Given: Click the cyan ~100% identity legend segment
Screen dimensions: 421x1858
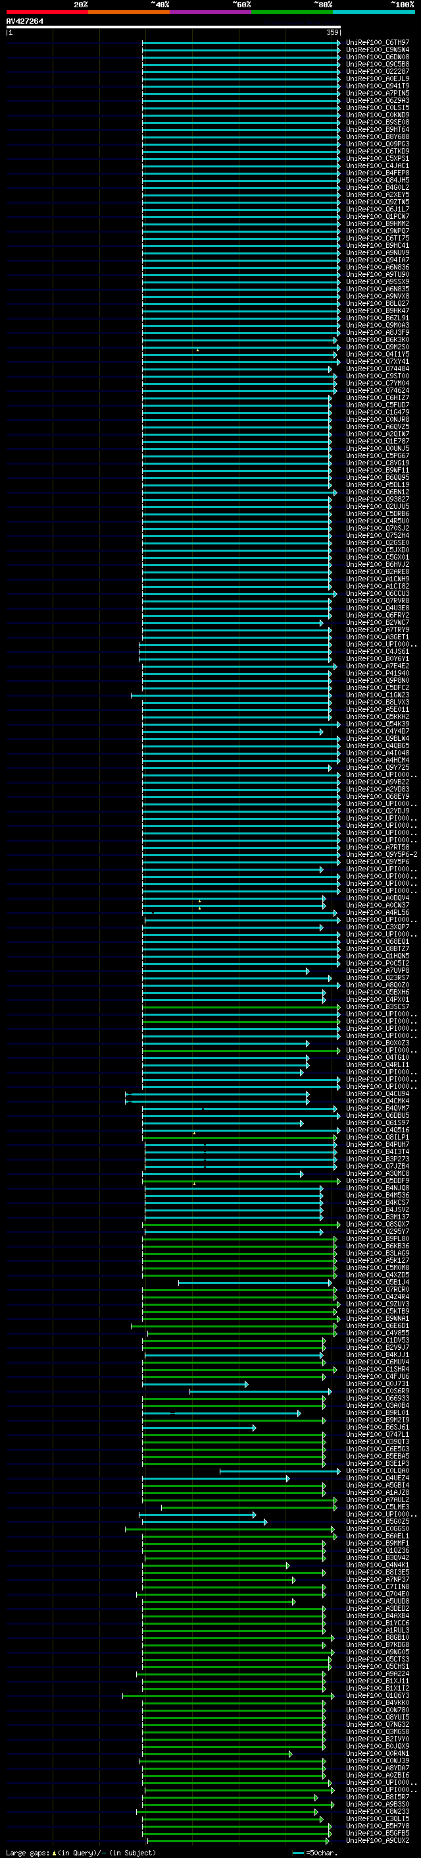Looking at the screenshot, I should point(374,12).
